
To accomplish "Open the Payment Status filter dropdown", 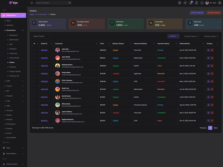I will point(191,36).
